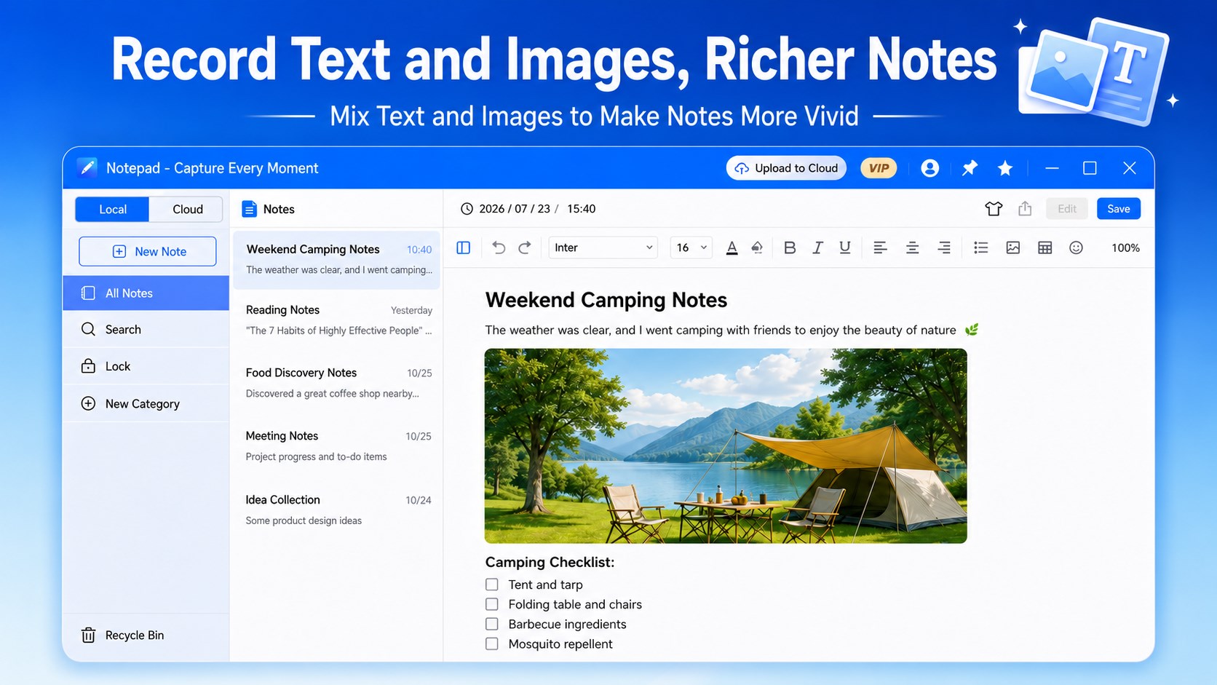1217x685 pixels.
Task: Open Search in the sidebar
Action: click(146, 329)
